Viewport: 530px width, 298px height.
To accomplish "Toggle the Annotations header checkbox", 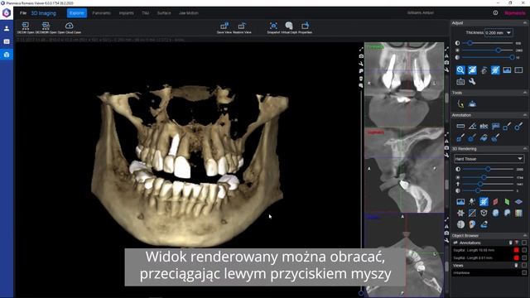I will 524,243.
